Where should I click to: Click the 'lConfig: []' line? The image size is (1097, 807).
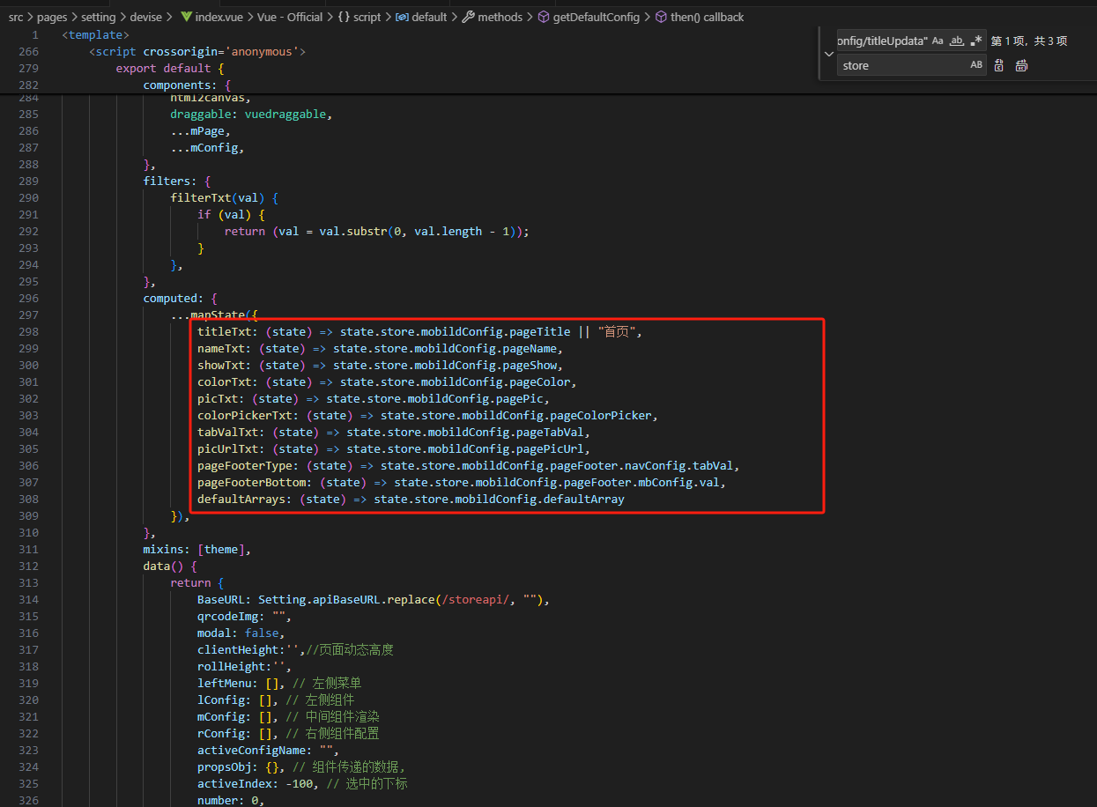coord(276,700)
